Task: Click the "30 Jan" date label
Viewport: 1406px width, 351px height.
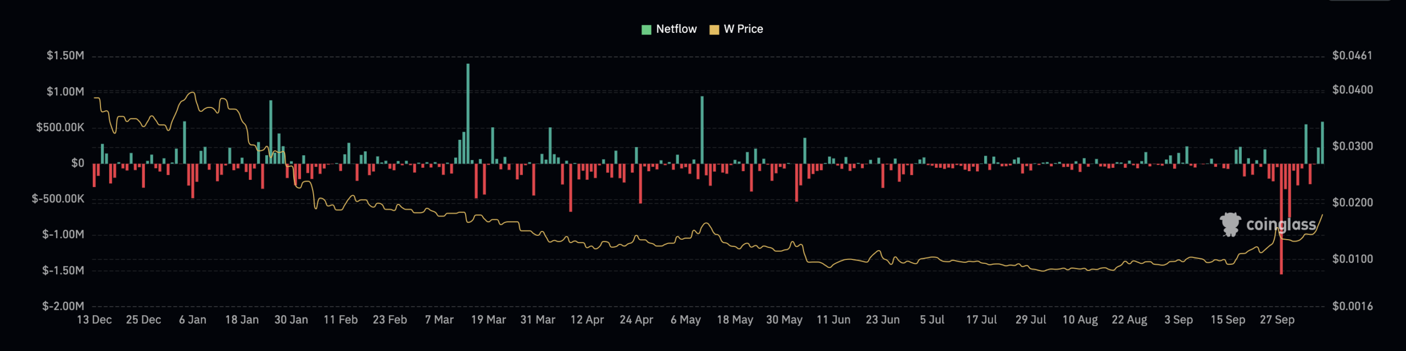Action: [x=291, y=320]
